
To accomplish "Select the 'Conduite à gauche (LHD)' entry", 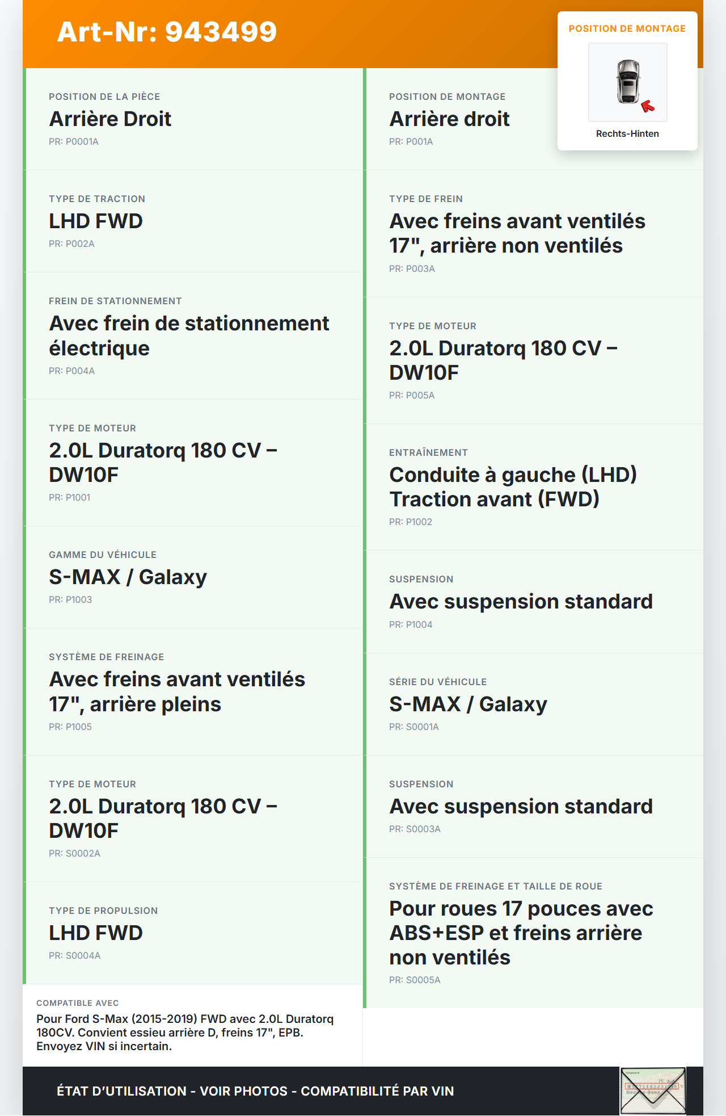I will (513, 475).
